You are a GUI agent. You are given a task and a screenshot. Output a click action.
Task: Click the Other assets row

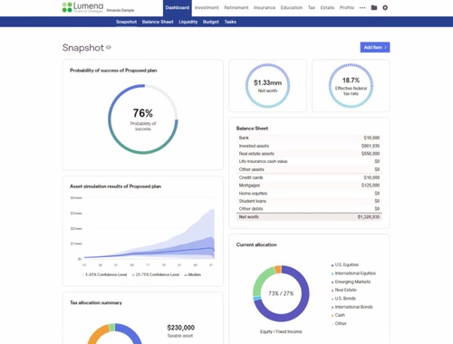[309, 169]
